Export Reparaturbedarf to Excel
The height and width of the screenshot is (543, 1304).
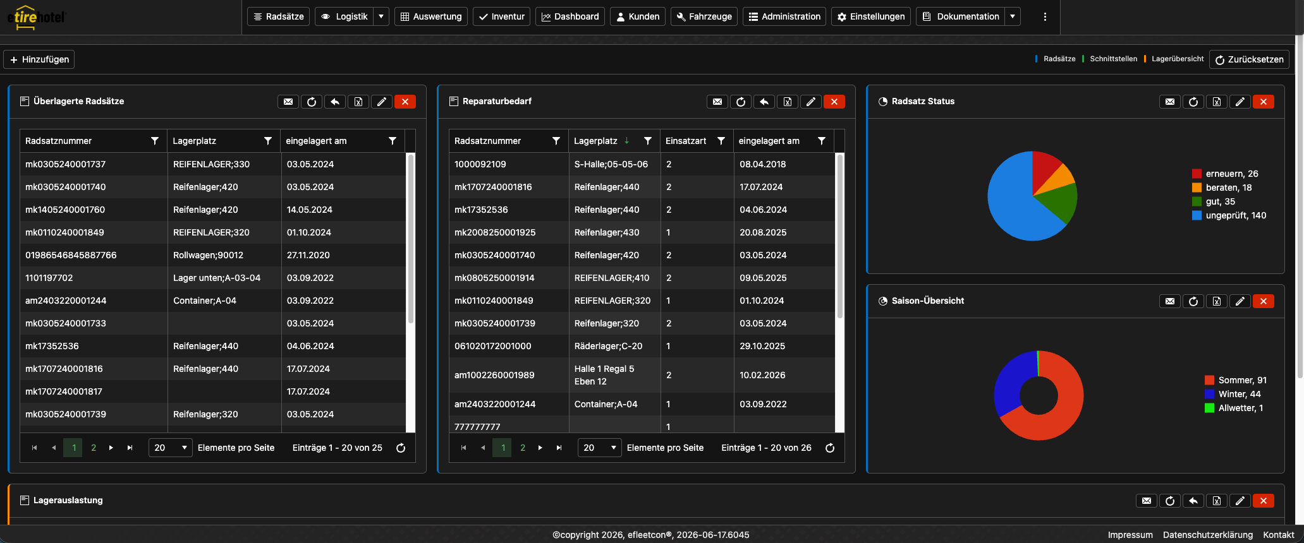click(x=788, y=102)
